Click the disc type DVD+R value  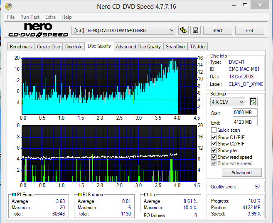236,62
